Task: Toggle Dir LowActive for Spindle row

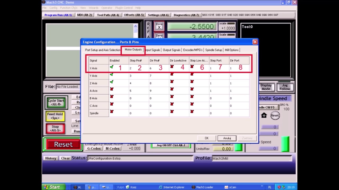Action: (172, 112)
